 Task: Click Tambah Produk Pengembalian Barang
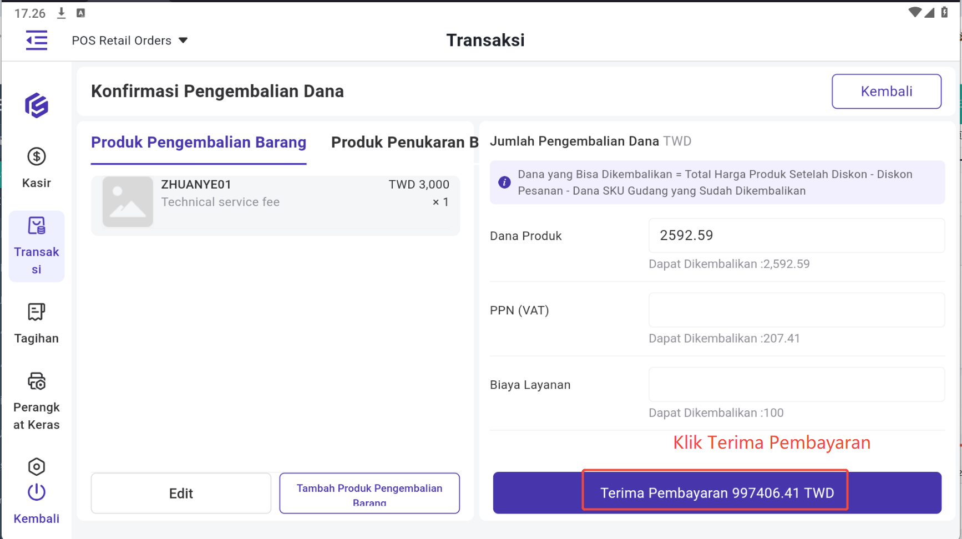(x=369, y=493)
